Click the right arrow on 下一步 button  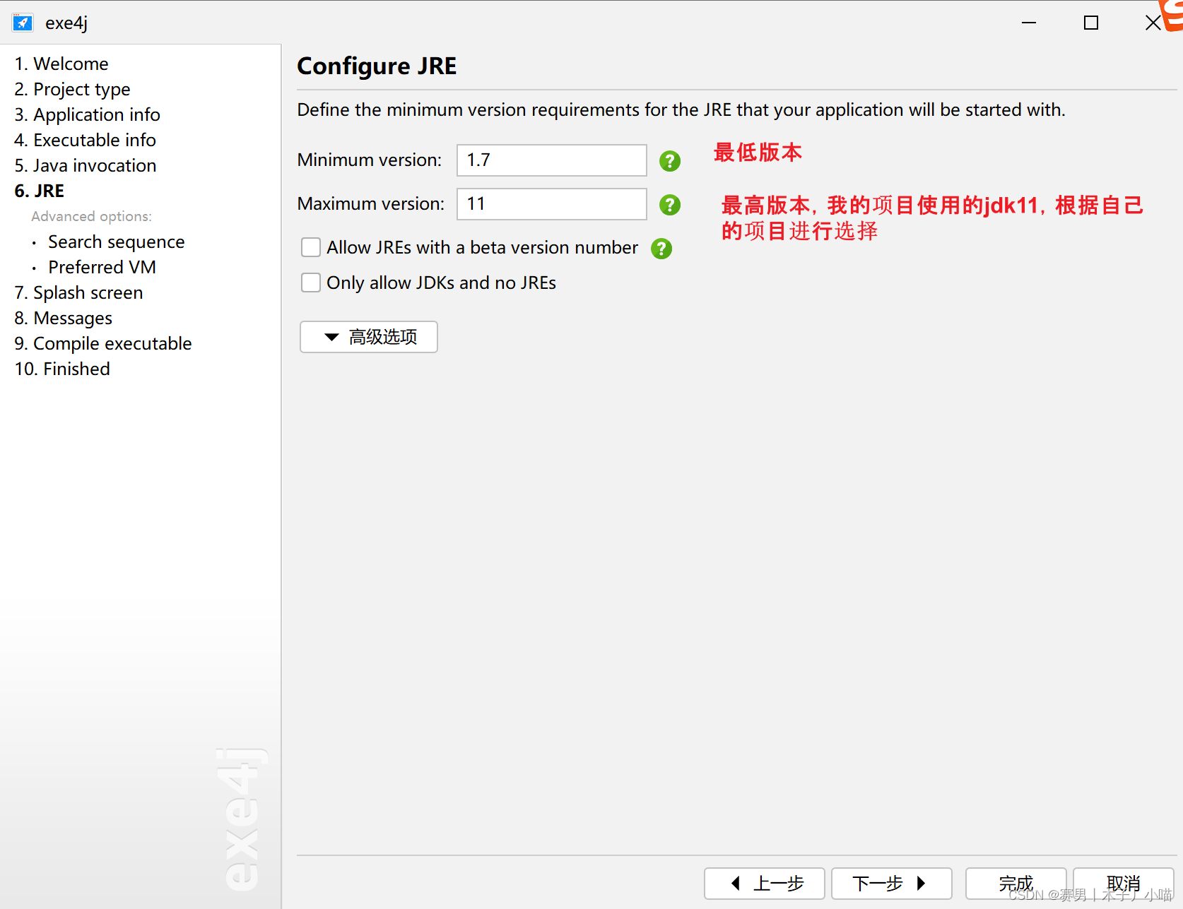[x=921, y=883]
